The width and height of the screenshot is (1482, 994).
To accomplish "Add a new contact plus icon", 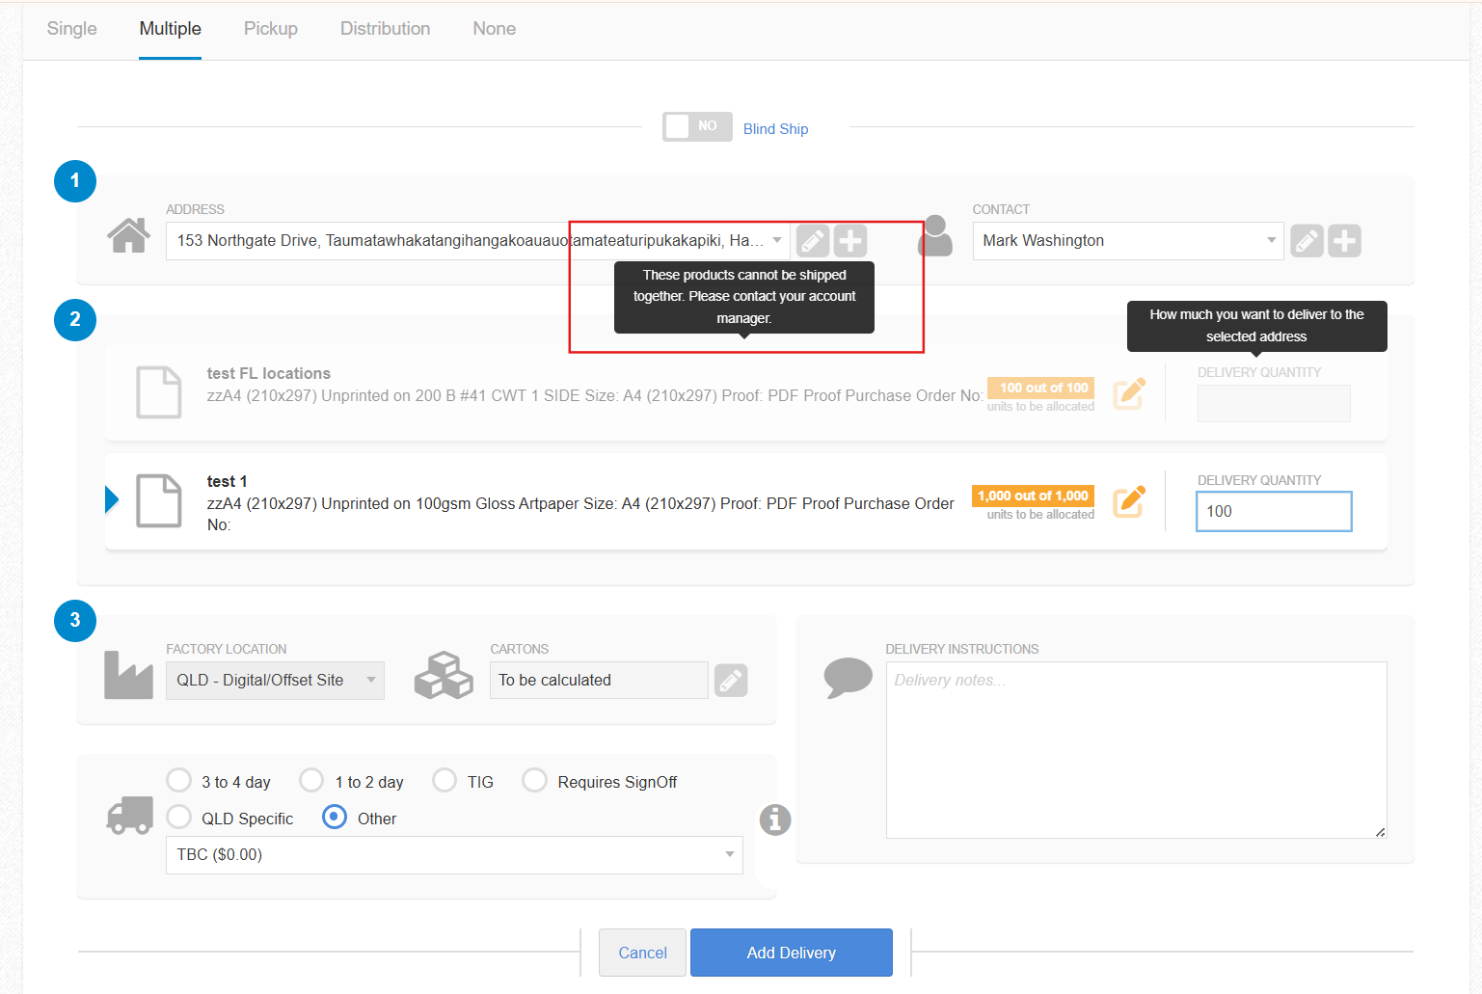I will [1344, 241].
